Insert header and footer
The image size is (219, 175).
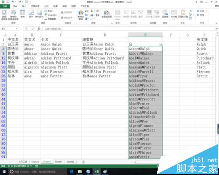pos(183,14)
